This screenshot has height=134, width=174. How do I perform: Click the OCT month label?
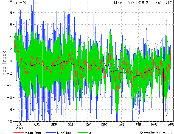point(71,125)
